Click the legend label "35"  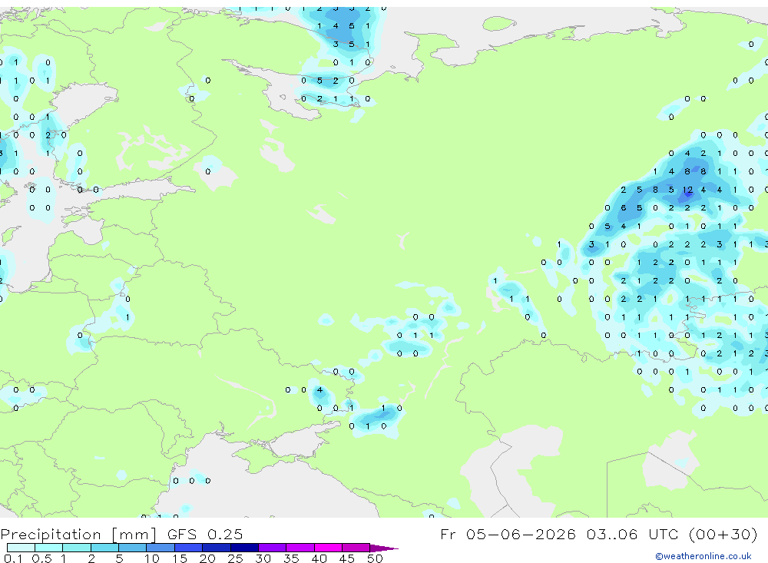click(291, 558)
